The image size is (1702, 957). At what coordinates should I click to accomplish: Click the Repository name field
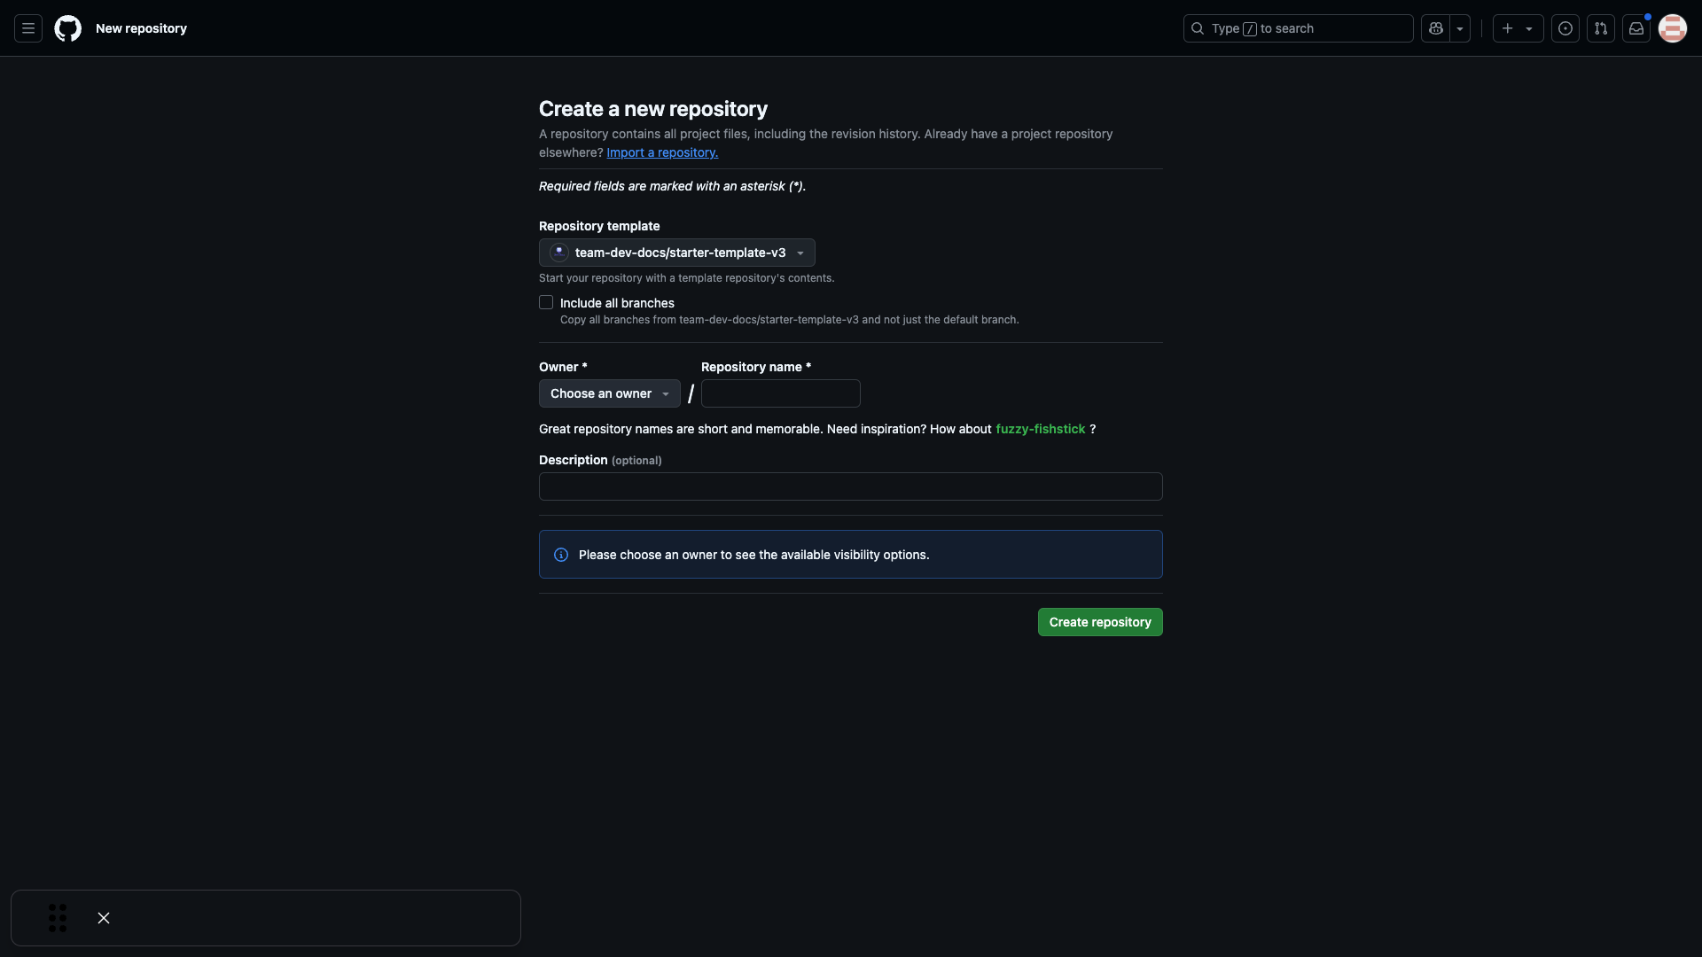coord(780,393)
